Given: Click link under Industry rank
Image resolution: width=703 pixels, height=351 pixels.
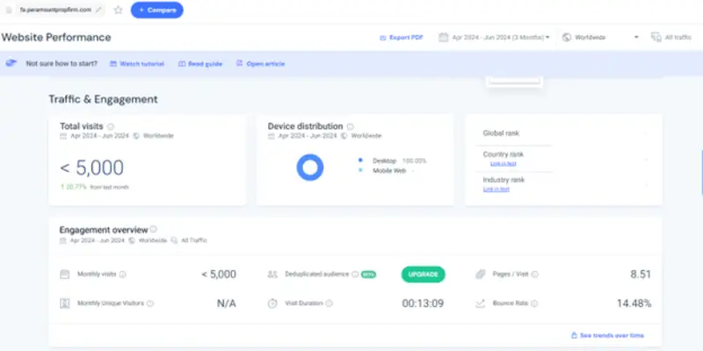Looking at the screenshot, I should click(496, 190).
